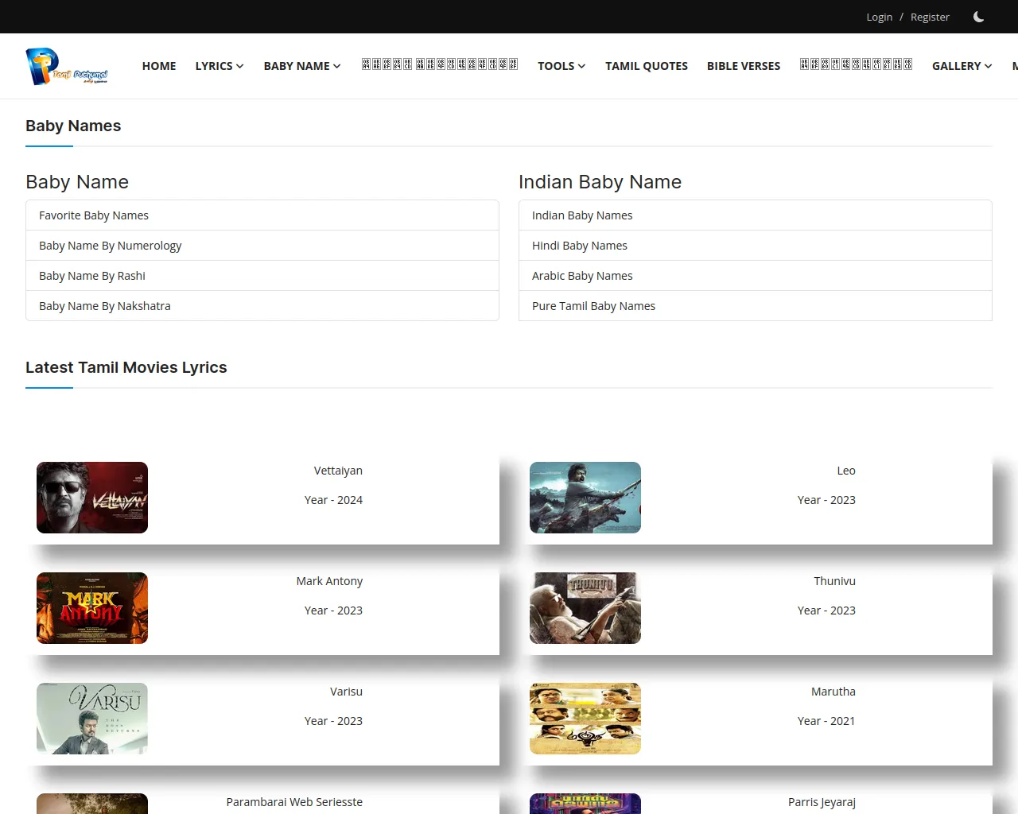Image resolution: width=1018 pixels, height=814 pixels.
Task: Open Favorite Baby Names list item
Action: click(x=94, y=215)
